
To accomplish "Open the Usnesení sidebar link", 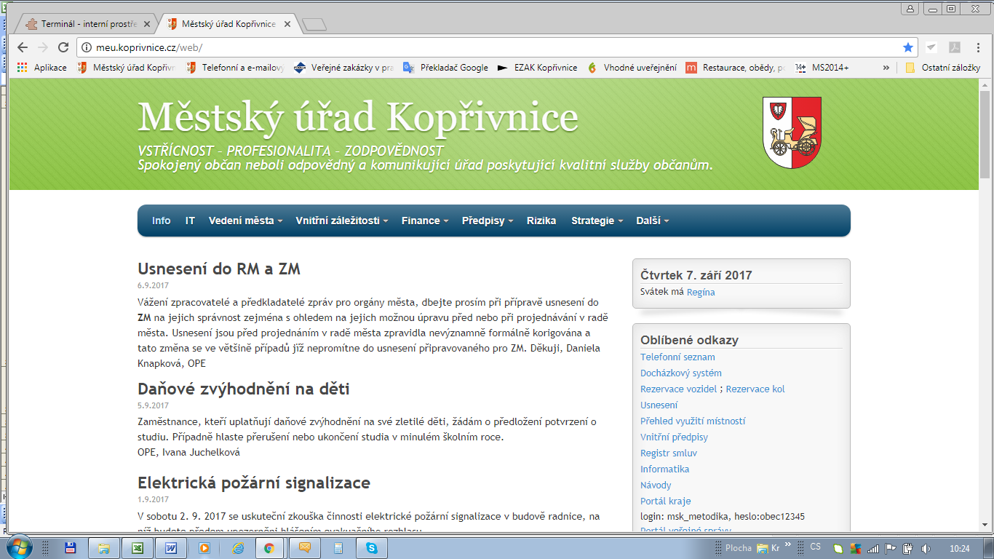I will coord(659,405).
